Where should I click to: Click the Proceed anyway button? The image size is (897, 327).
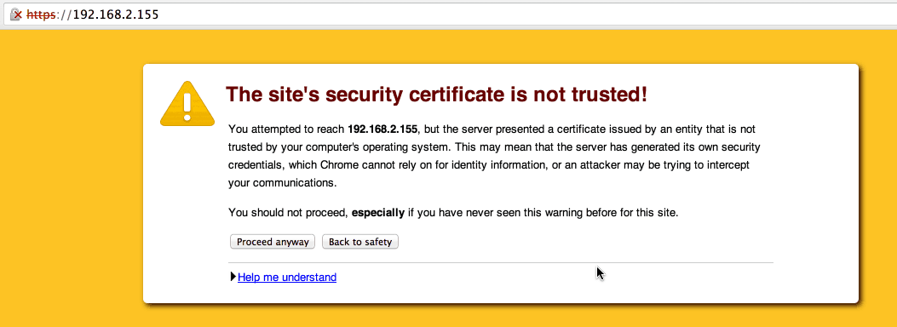click(x=273, y=242)
